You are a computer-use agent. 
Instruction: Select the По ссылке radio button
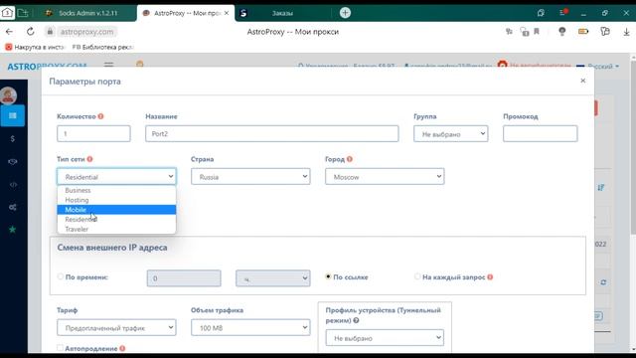328,276
